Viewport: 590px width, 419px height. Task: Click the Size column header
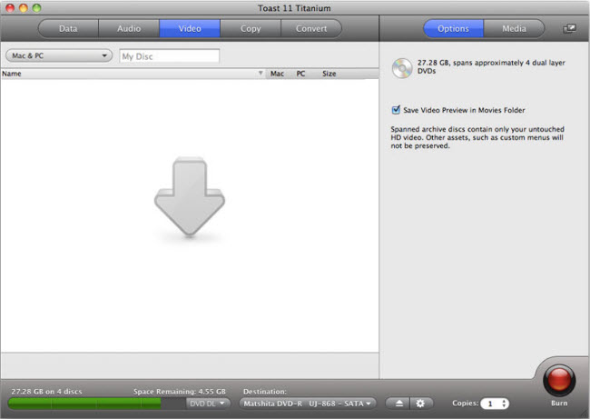329,74
